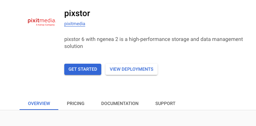Click the pixstor product title
256x126 pixels.
tap(77, 13)
